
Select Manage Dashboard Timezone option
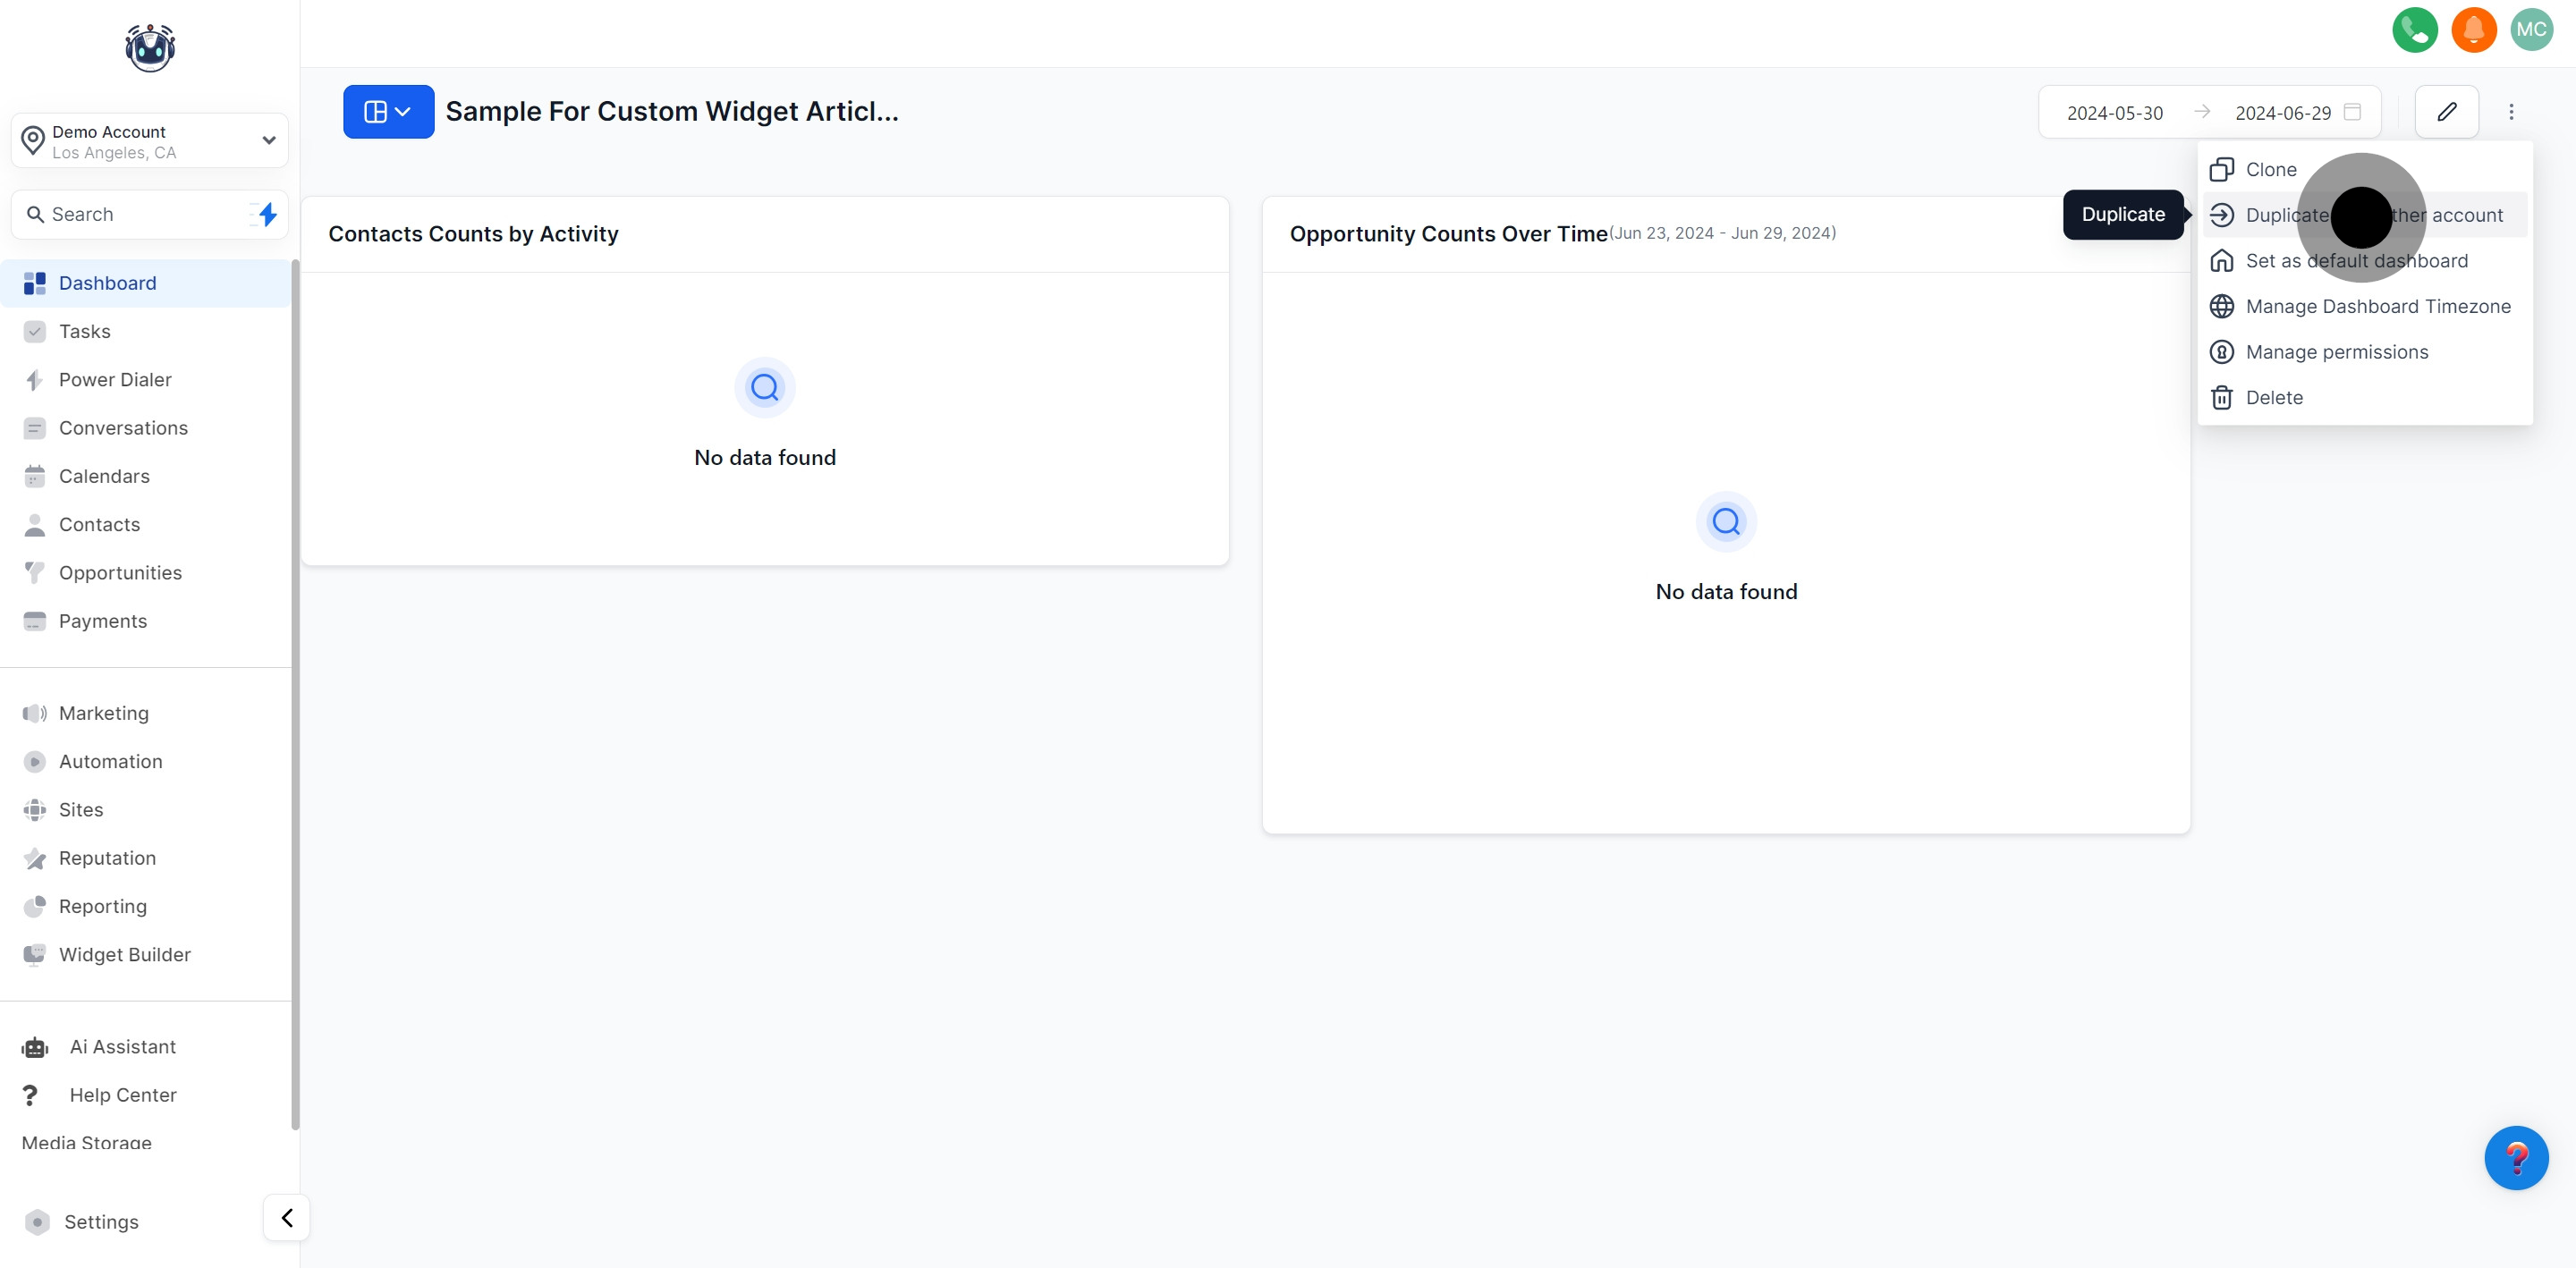(2377, 307)
